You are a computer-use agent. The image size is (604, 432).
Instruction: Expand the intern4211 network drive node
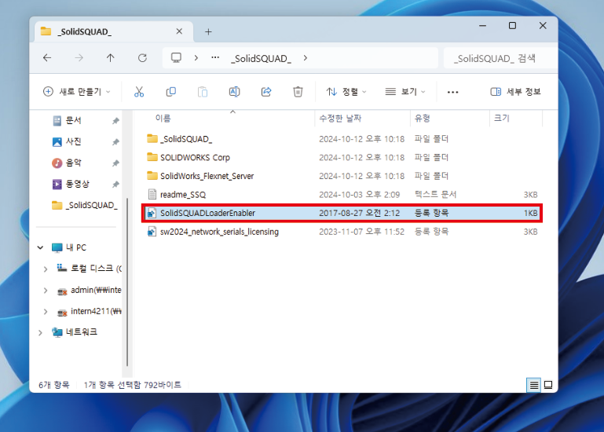point(46,311)
